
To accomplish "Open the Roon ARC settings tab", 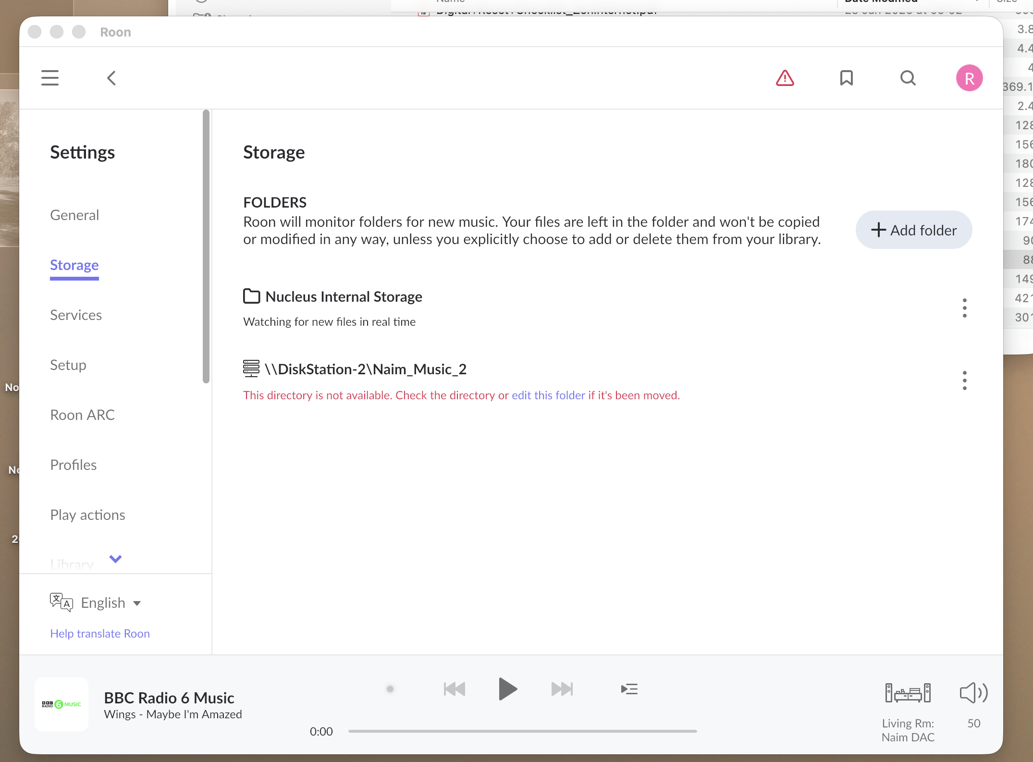I will 82,415.
